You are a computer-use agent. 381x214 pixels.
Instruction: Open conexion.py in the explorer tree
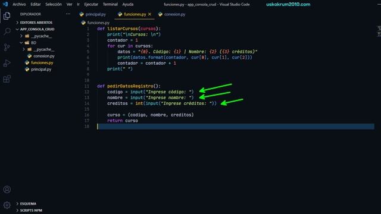click(44, 56)
